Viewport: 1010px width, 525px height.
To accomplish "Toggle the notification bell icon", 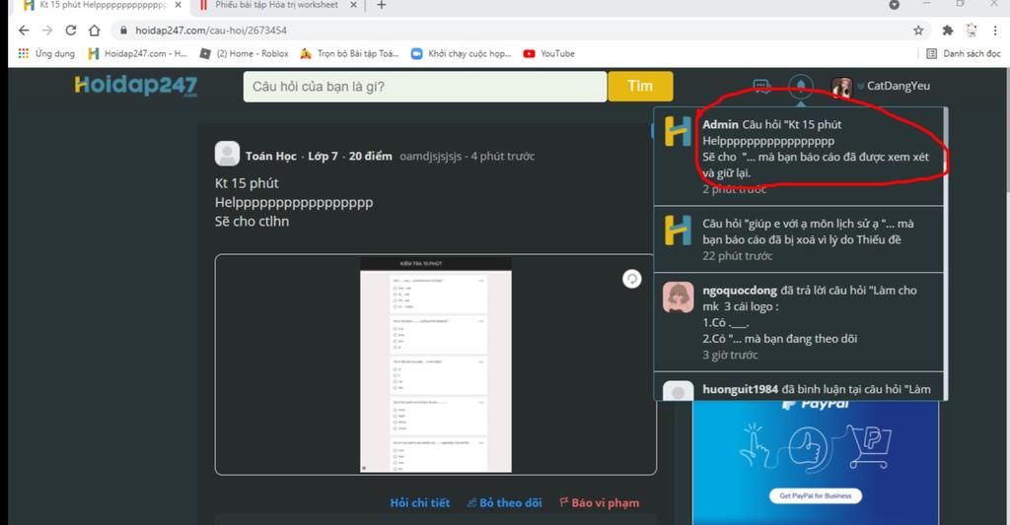I will (x=801, y=87).
